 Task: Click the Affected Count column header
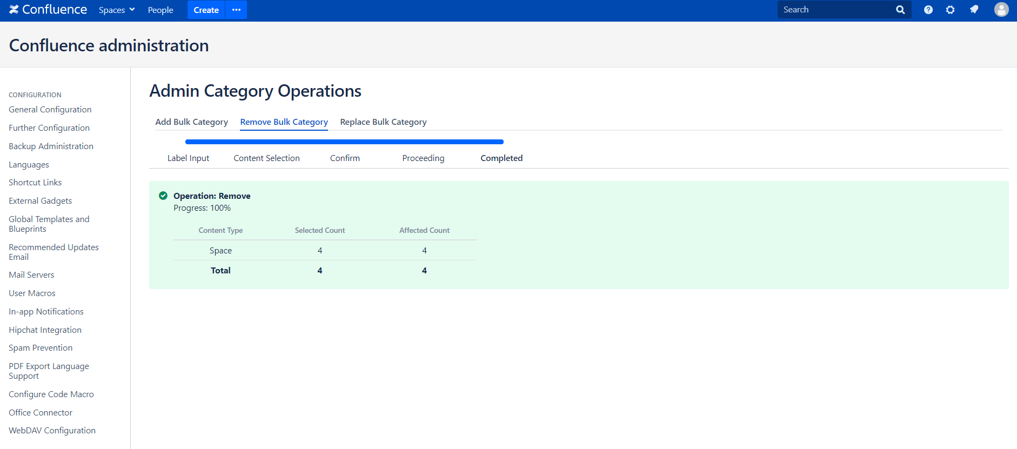(x=424, y=230)
